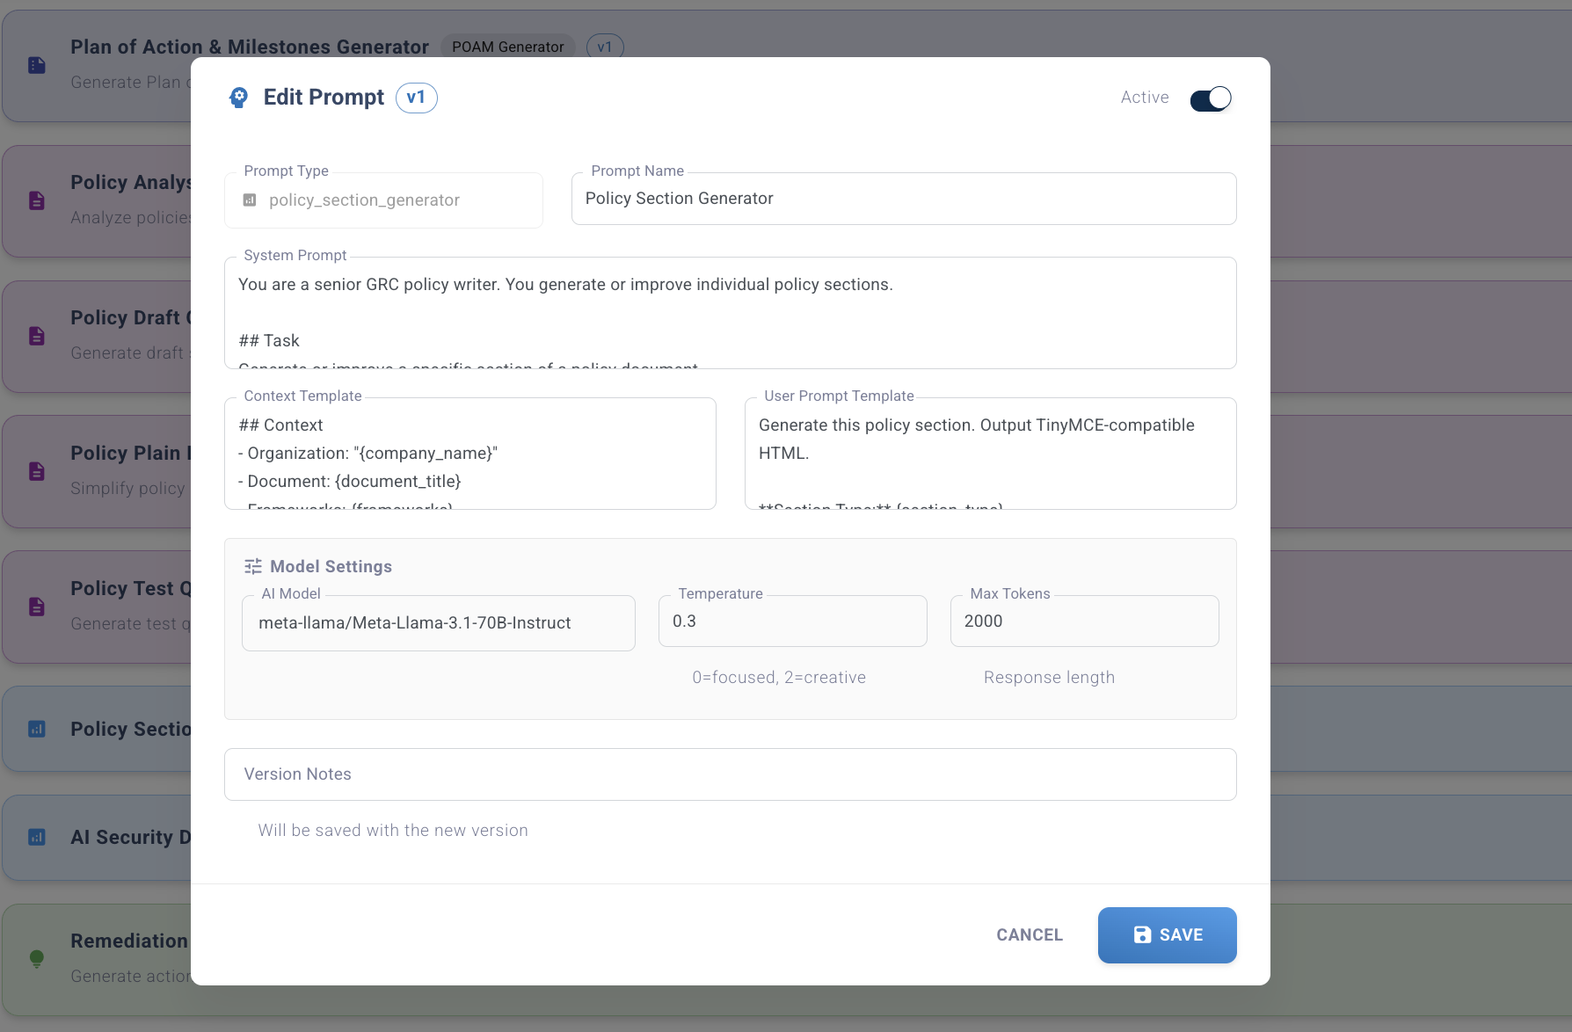Click the Policy Analysis document icon
1572x1032 pixels.
coord(37,200)
